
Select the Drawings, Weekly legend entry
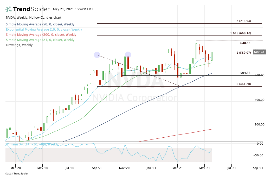19,45
